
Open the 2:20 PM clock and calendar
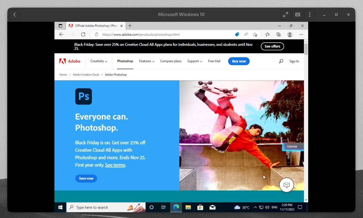(x=286, y=207)
